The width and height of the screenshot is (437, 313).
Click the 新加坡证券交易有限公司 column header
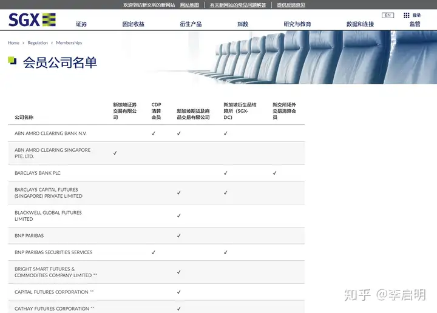[125, 111]
